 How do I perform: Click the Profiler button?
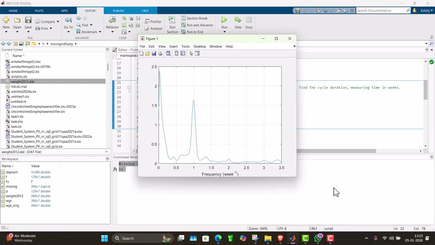(x=153, y=21)
